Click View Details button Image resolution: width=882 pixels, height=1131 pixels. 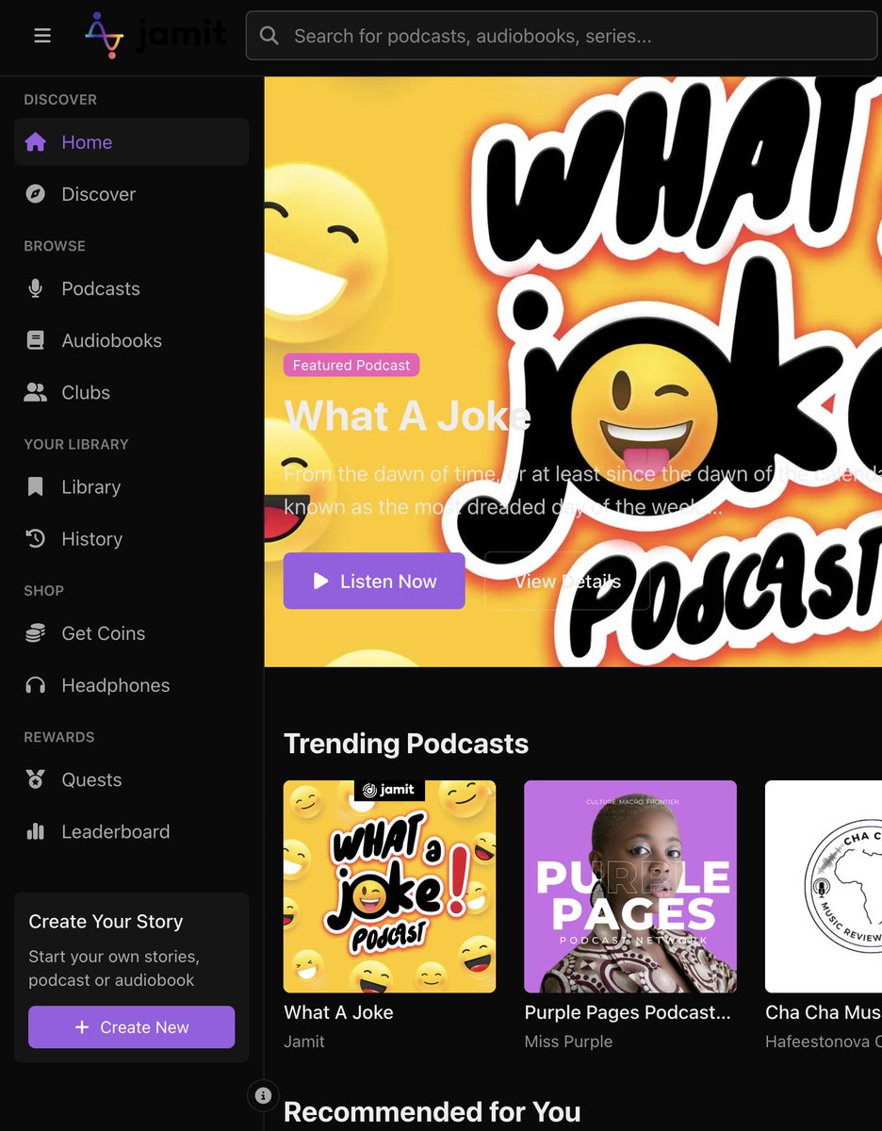[x=567, y=582]
